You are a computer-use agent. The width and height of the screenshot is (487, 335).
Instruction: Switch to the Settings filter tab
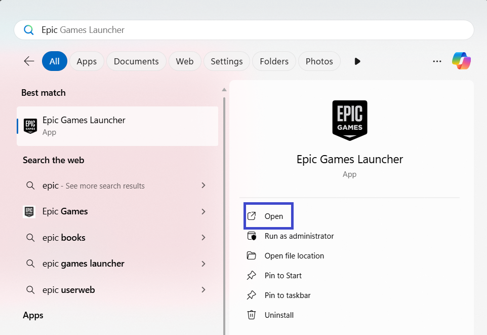226,61
